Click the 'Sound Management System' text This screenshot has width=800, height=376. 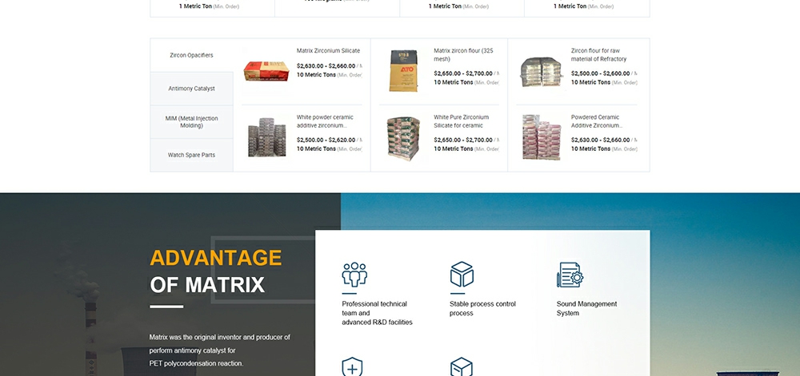tap(586, 308)
